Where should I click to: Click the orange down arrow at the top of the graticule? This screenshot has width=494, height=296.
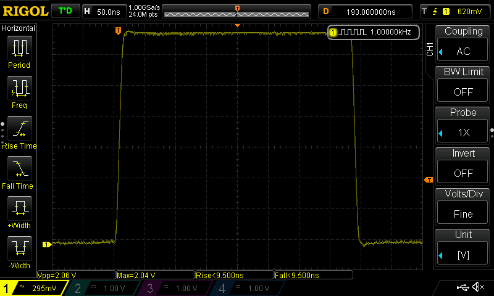pyautogui.click(x=238, y=25)
